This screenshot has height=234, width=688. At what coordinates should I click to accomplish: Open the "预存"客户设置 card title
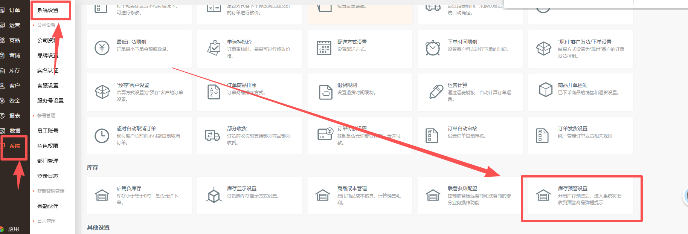point(133,85)
